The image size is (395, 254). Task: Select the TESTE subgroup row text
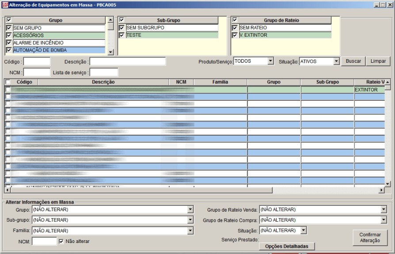[x=134, y=35]
